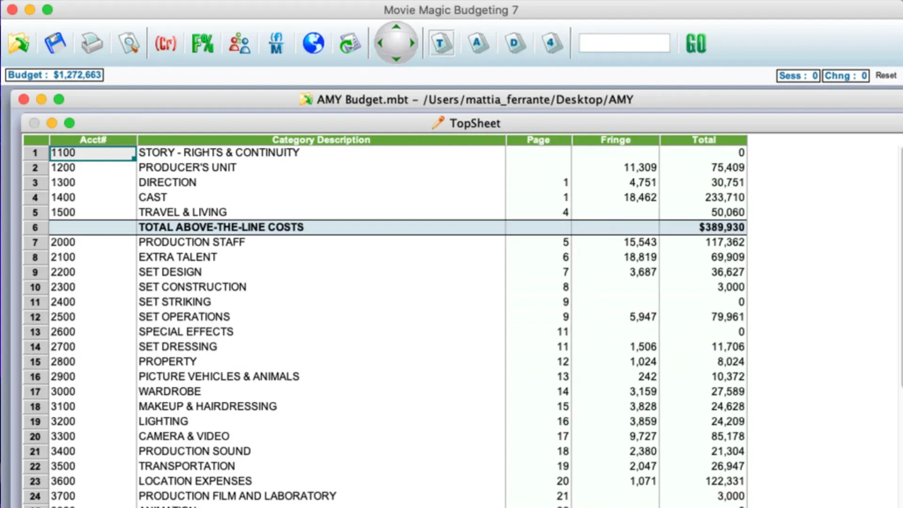The width and height of the screenshot is (903, 508).
Task: Click the account number input field
Action: pos(624,43)
